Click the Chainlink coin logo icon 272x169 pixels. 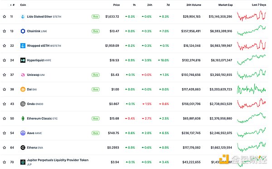click(23, 31)
